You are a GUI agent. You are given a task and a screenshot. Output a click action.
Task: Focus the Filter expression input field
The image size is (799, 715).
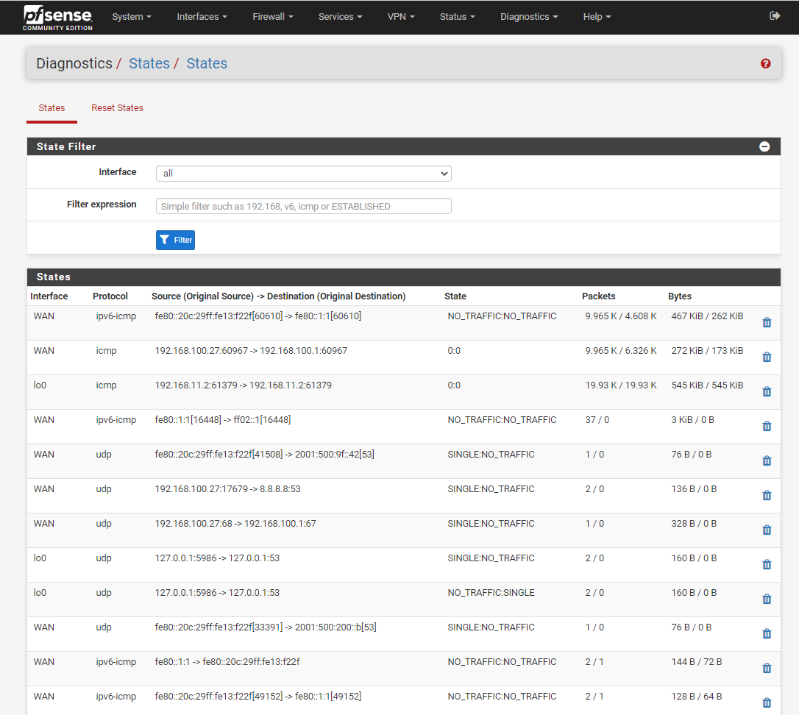tap(304, 206)
